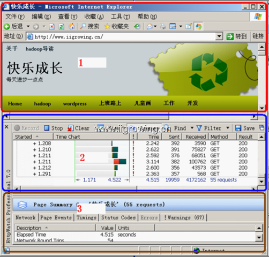The image size is (269, 257).
Task: Click the HttpWatch Stop button
Action: click(x=54, y=128)
